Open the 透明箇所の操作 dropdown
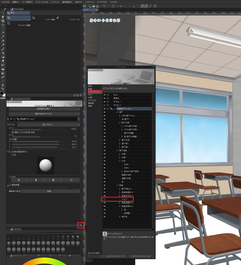The height and width of the screenshot is (265, 241). 44,109
